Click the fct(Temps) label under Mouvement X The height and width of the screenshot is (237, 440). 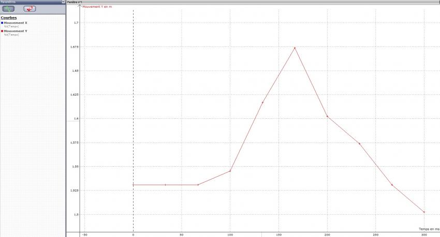(11, 26)
